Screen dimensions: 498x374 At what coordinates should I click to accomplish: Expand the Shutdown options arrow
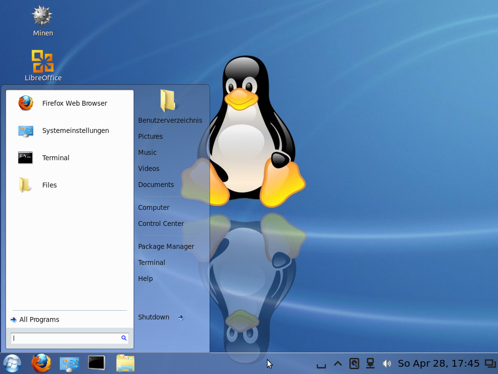point(181,318)
